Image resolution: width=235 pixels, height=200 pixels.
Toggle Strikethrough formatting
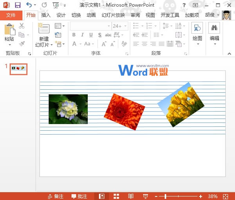tap(108, 35)
